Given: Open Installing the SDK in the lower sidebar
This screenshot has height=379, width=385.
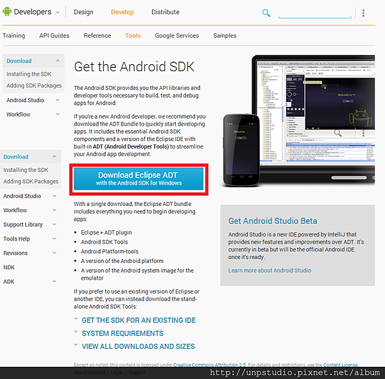Looking at the screenshot, I should [x=26, y=170].
